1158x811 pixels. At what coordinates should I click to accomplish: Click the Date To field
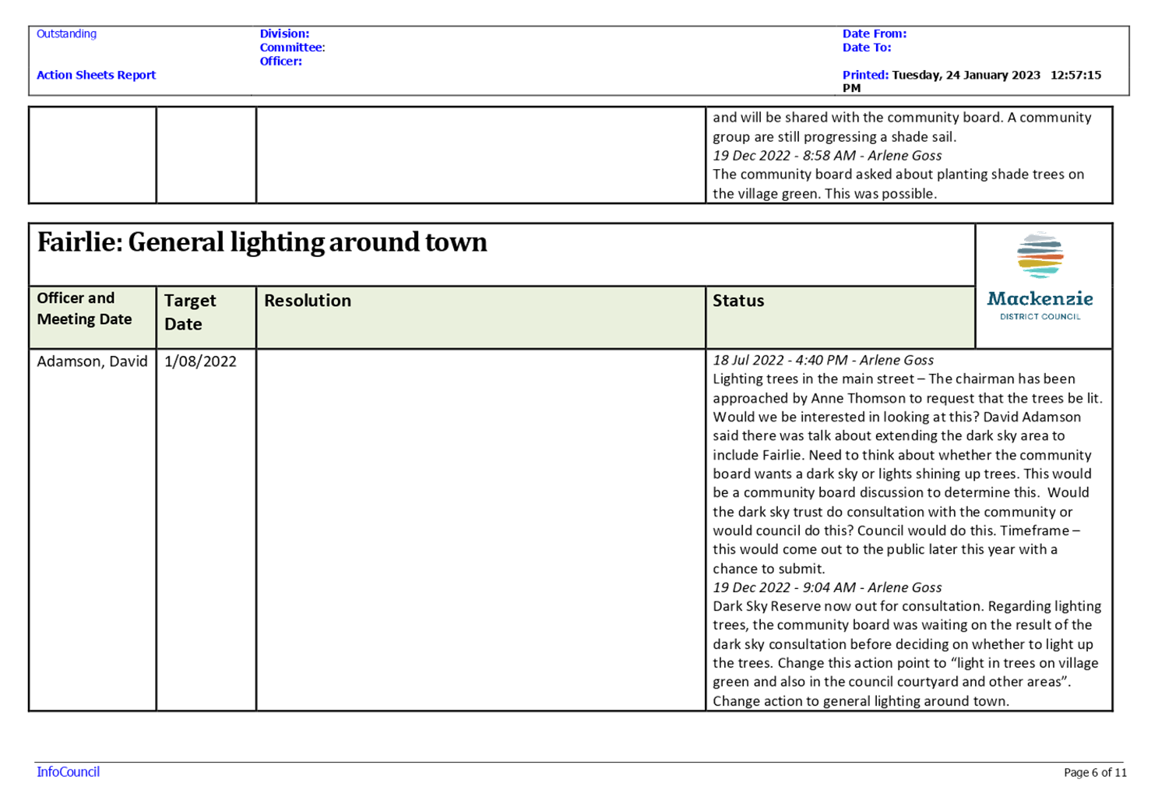pos(866,48)
